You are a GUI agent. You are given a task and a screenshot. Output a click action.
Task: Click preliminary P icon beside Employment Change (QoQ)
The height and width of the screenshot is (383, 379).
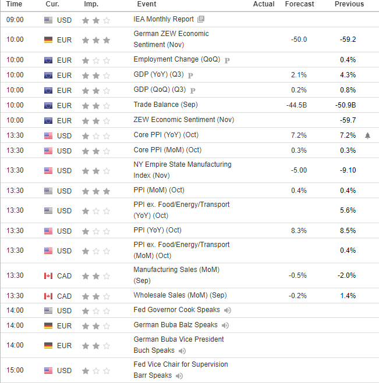(x=227, y=60)
